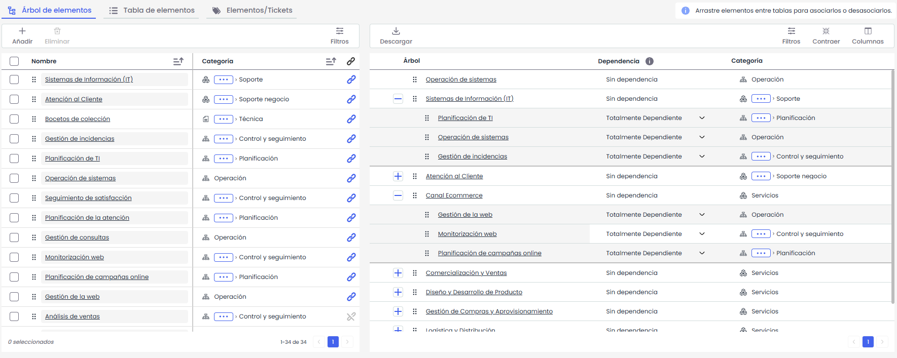The width and height of the screenshot is (897, 358).
Task: Toggle the select-all checkbox in Nombre header
Action: point(14,61)
